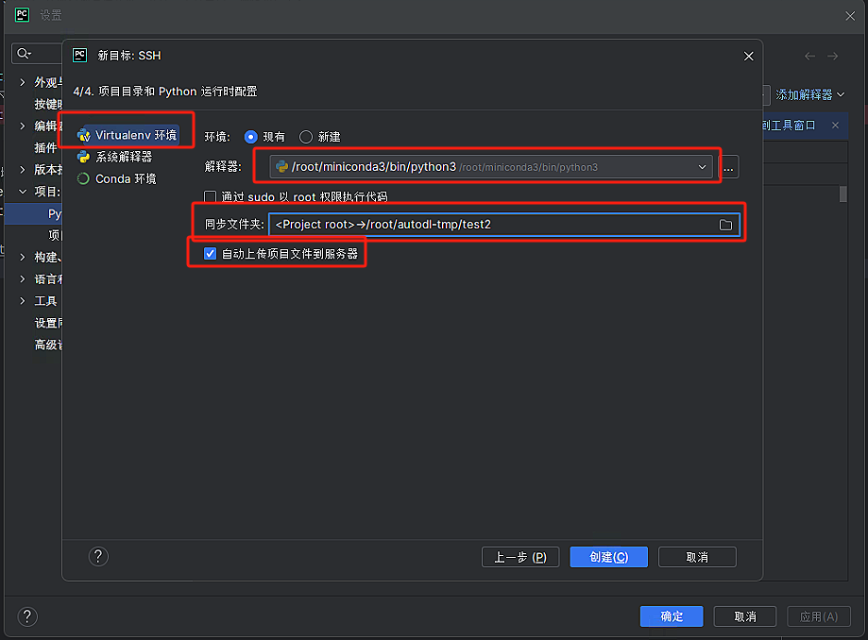Viewport: 868px width, 640px height.
Task: Open the 高级设 tree entry
Action: [x=48, y=345]
